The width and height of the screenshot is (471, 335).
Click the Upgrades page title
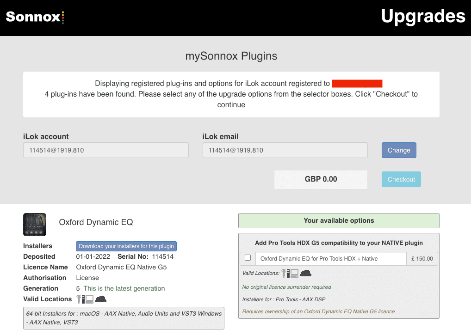pos(423,17)
